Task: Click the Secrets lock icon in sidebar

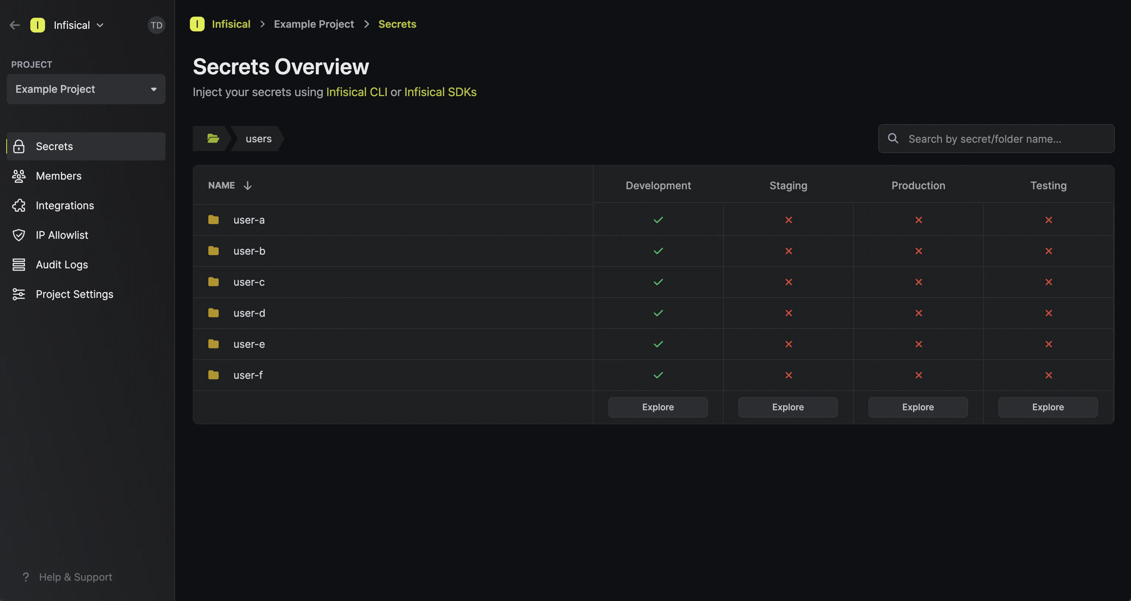Action: [x=19, y=146]
